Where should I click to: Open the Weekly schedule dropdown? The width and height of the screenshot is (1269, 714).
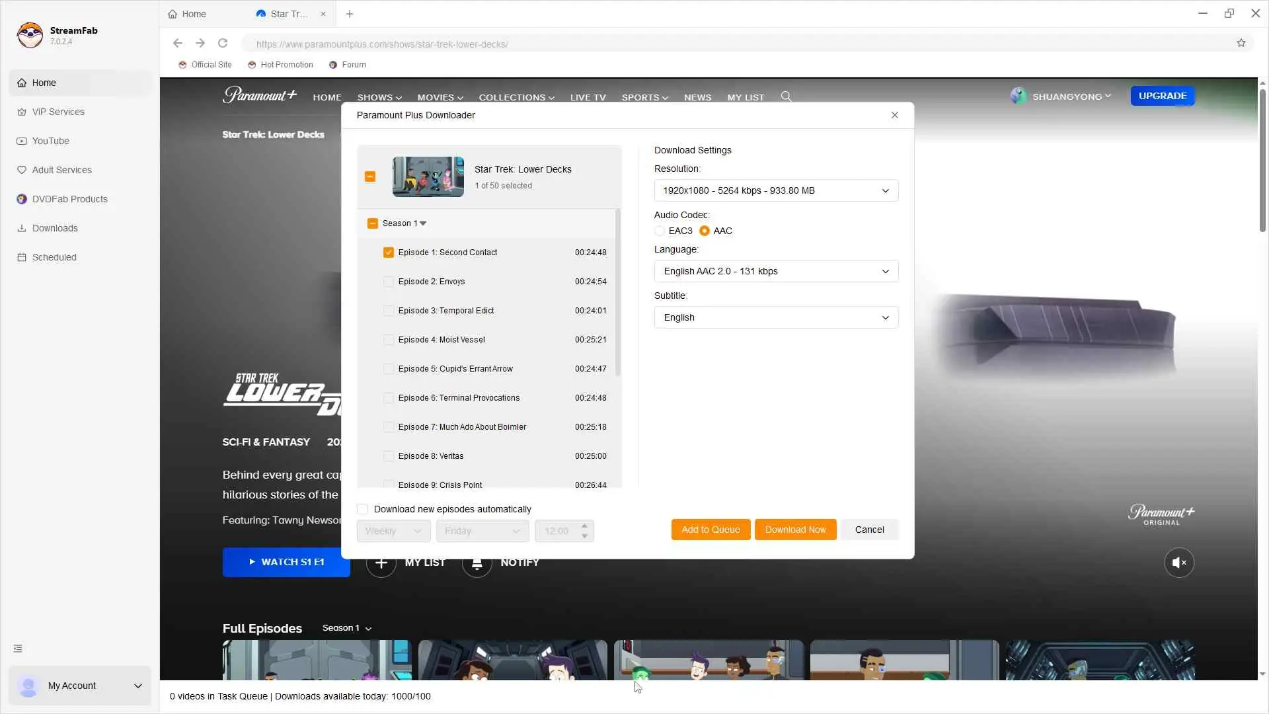(x=393, y=531)
